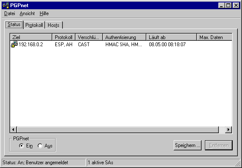The width and height of the screenshot is (242, 168).
Task: Switch to the Hosts tab
Action: pos(54,25)
